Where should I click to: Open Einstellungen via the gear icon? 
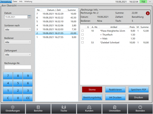(x=13, y=107)
